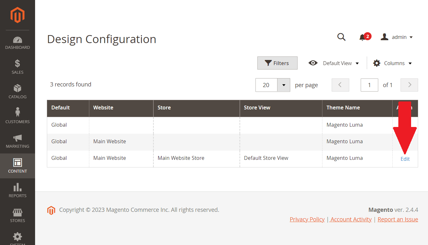Click Edit for Default Store View row
Screen dimensions: 428x245
click(405, 159)
